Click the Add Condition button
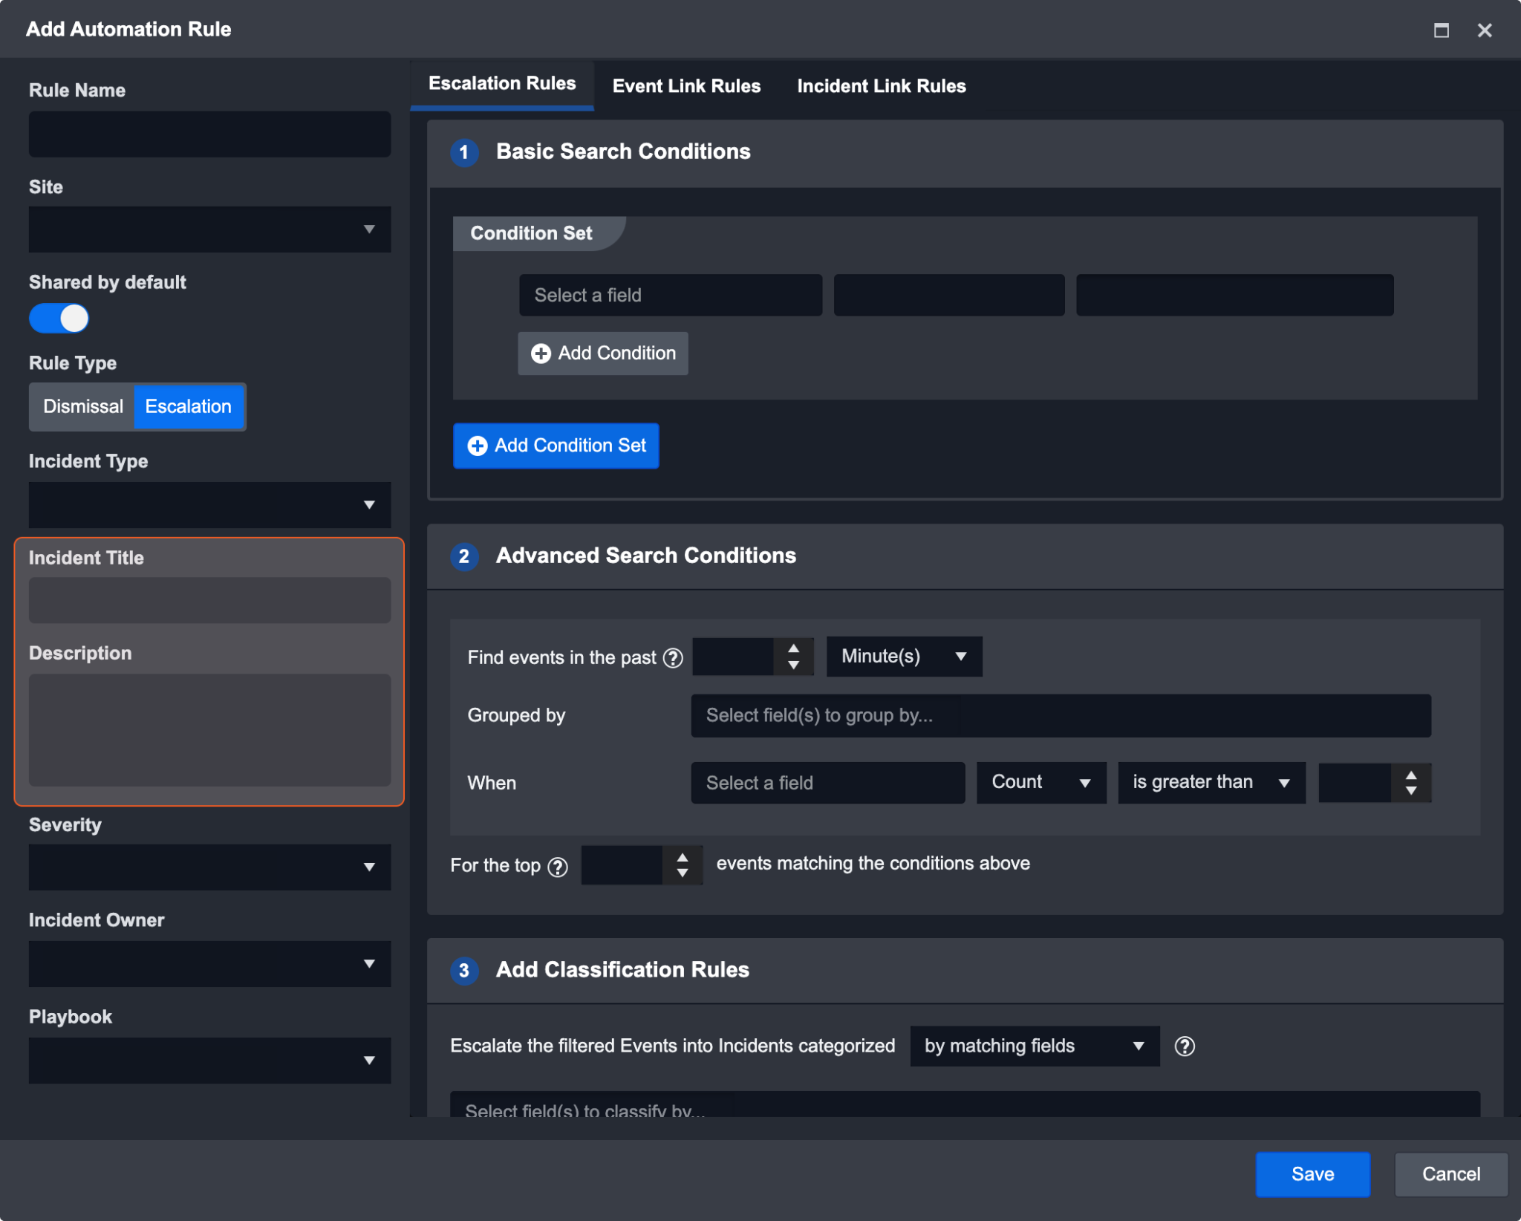Screen dimensions: 1521x1221 coord(603,354)
